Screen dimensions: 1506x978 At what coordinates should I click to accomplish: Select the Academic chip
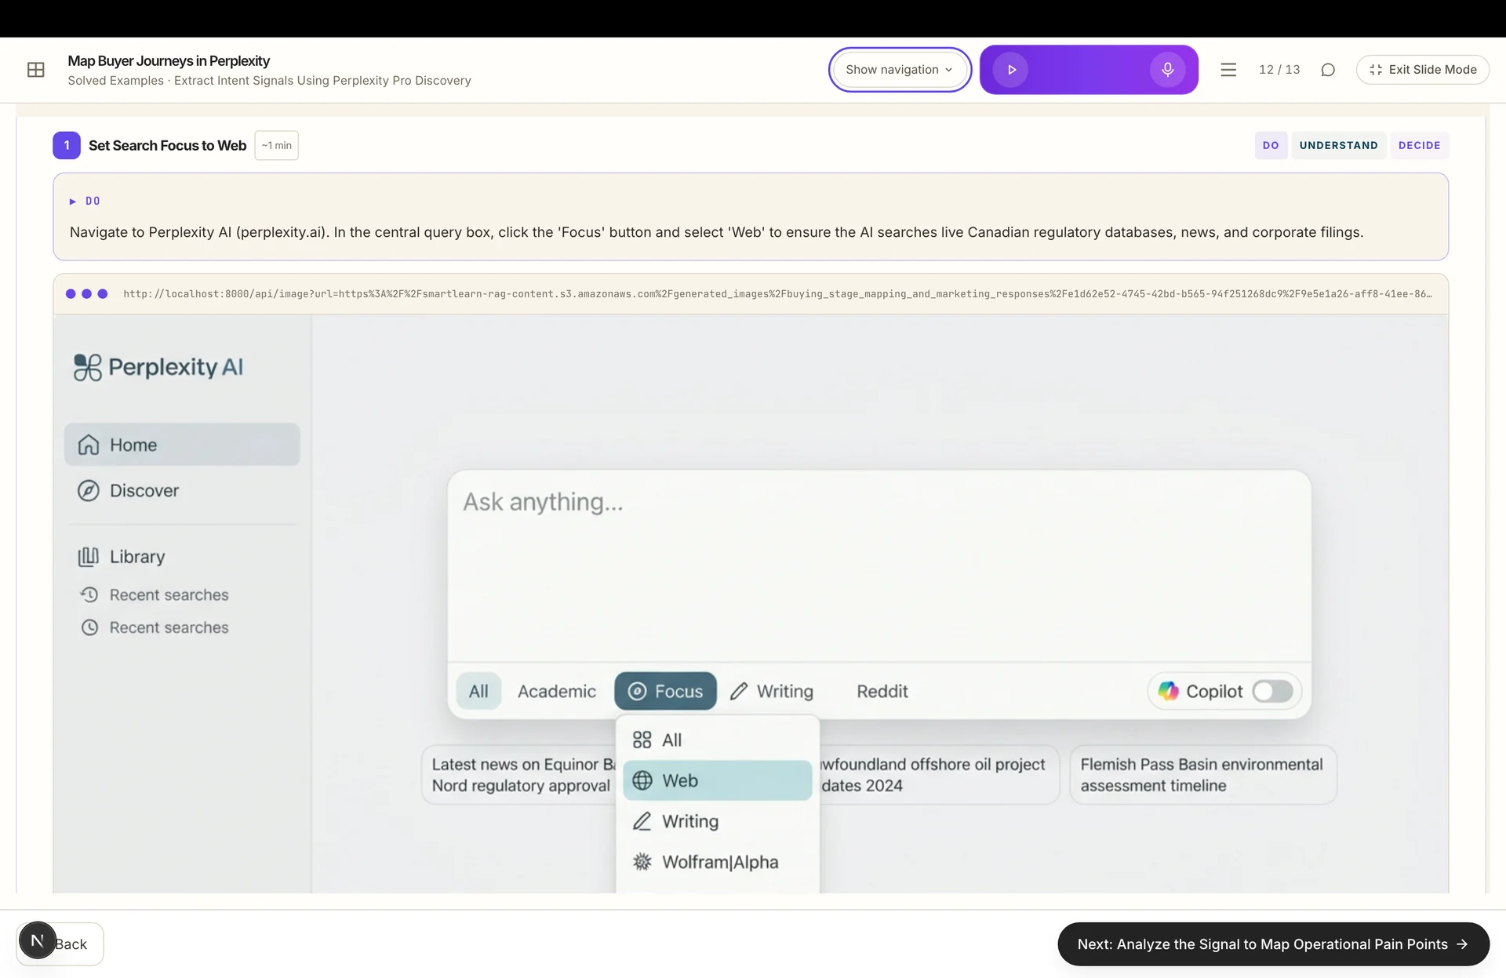[x=557, y=692]
